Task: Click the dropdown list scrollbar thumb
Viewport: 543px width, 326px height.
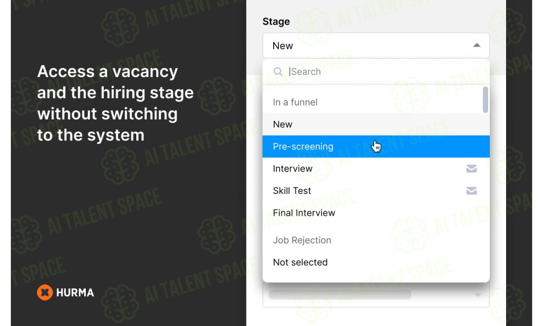Action: pyautogui.click(x=485, y=99)
